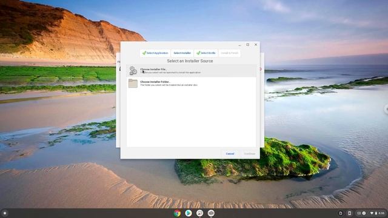Screen dimensions: 388x218
Task: Go to the Install & Finish tab
Action: click(x=229, y=53)
